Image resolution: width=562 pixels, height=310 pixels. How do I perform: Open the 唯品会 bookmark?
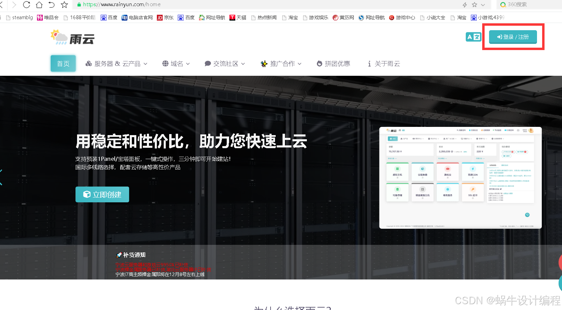point(48,17)
